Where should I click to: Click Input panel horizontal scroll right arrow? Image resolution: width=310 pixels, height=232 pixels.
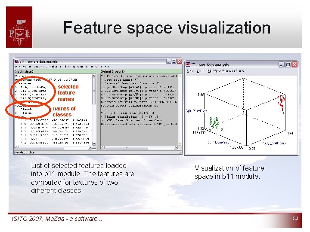tap(90, 147)
